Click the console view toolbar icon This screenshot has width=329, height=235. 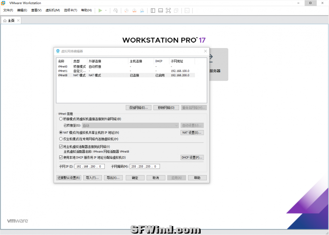tap(187, 10)
